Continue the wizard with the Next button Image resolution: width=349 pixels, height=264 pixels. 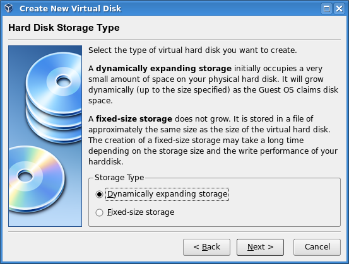click(260, 247)
